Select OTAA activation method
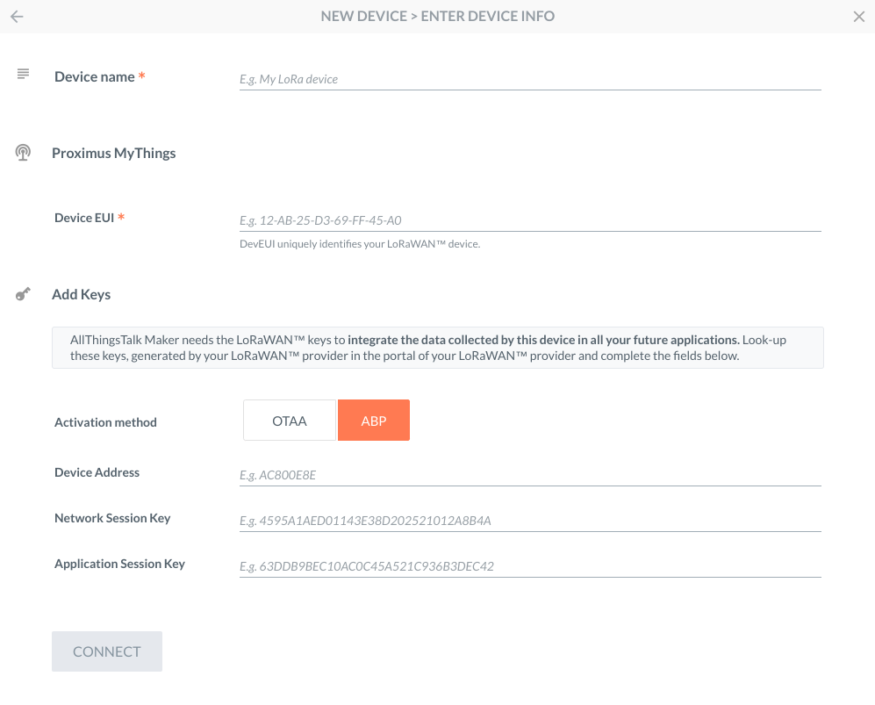Image resolution: width=875 pixels, height=705 pixels. 290,421
